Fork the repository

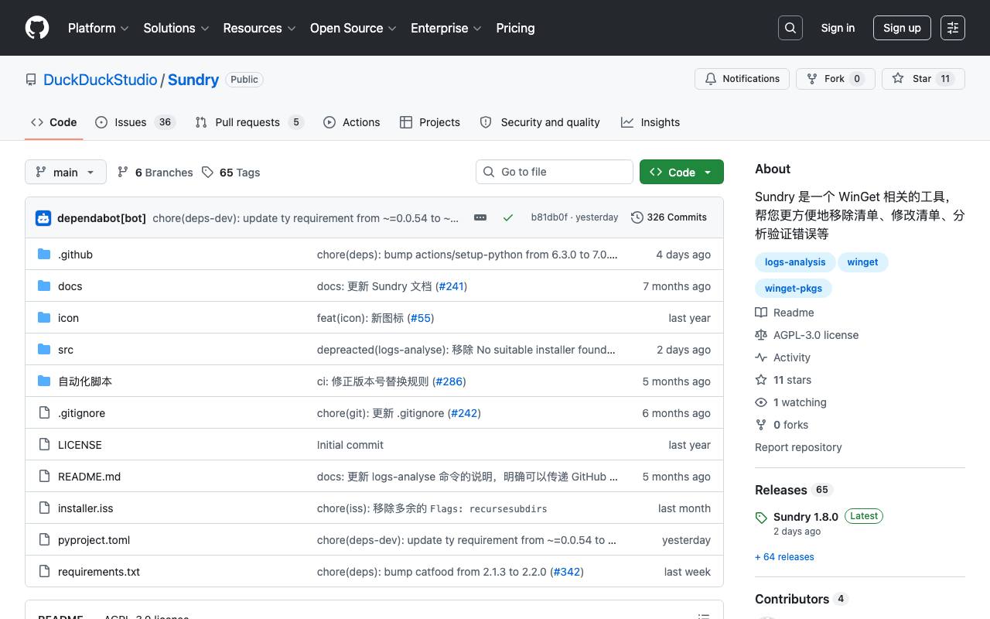(835, 79)
